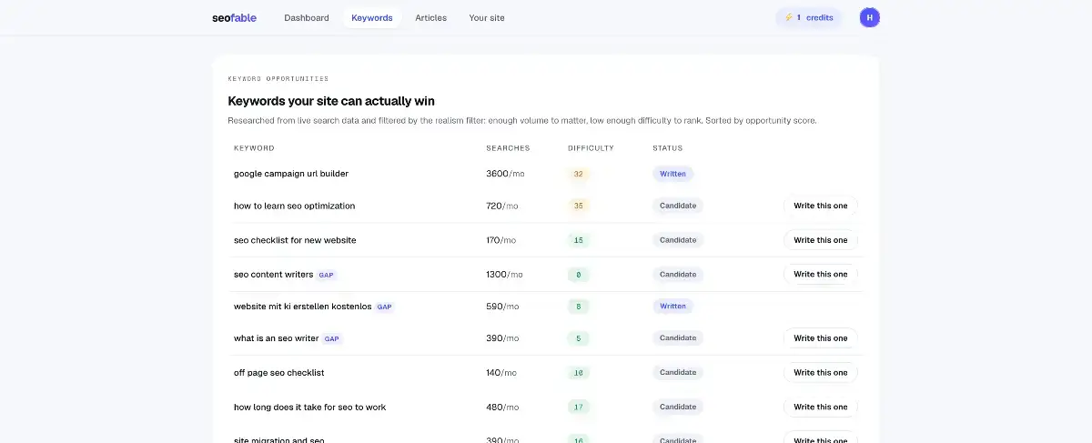Select keyword seo content writers
The image size is (1092, 443).
tap(273, 274)
